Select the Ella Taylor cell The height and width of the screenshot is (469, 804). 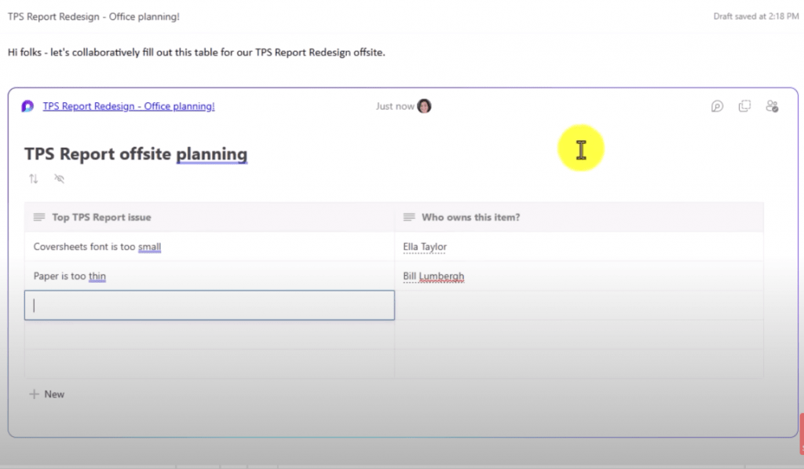click(x=579, y=247)
